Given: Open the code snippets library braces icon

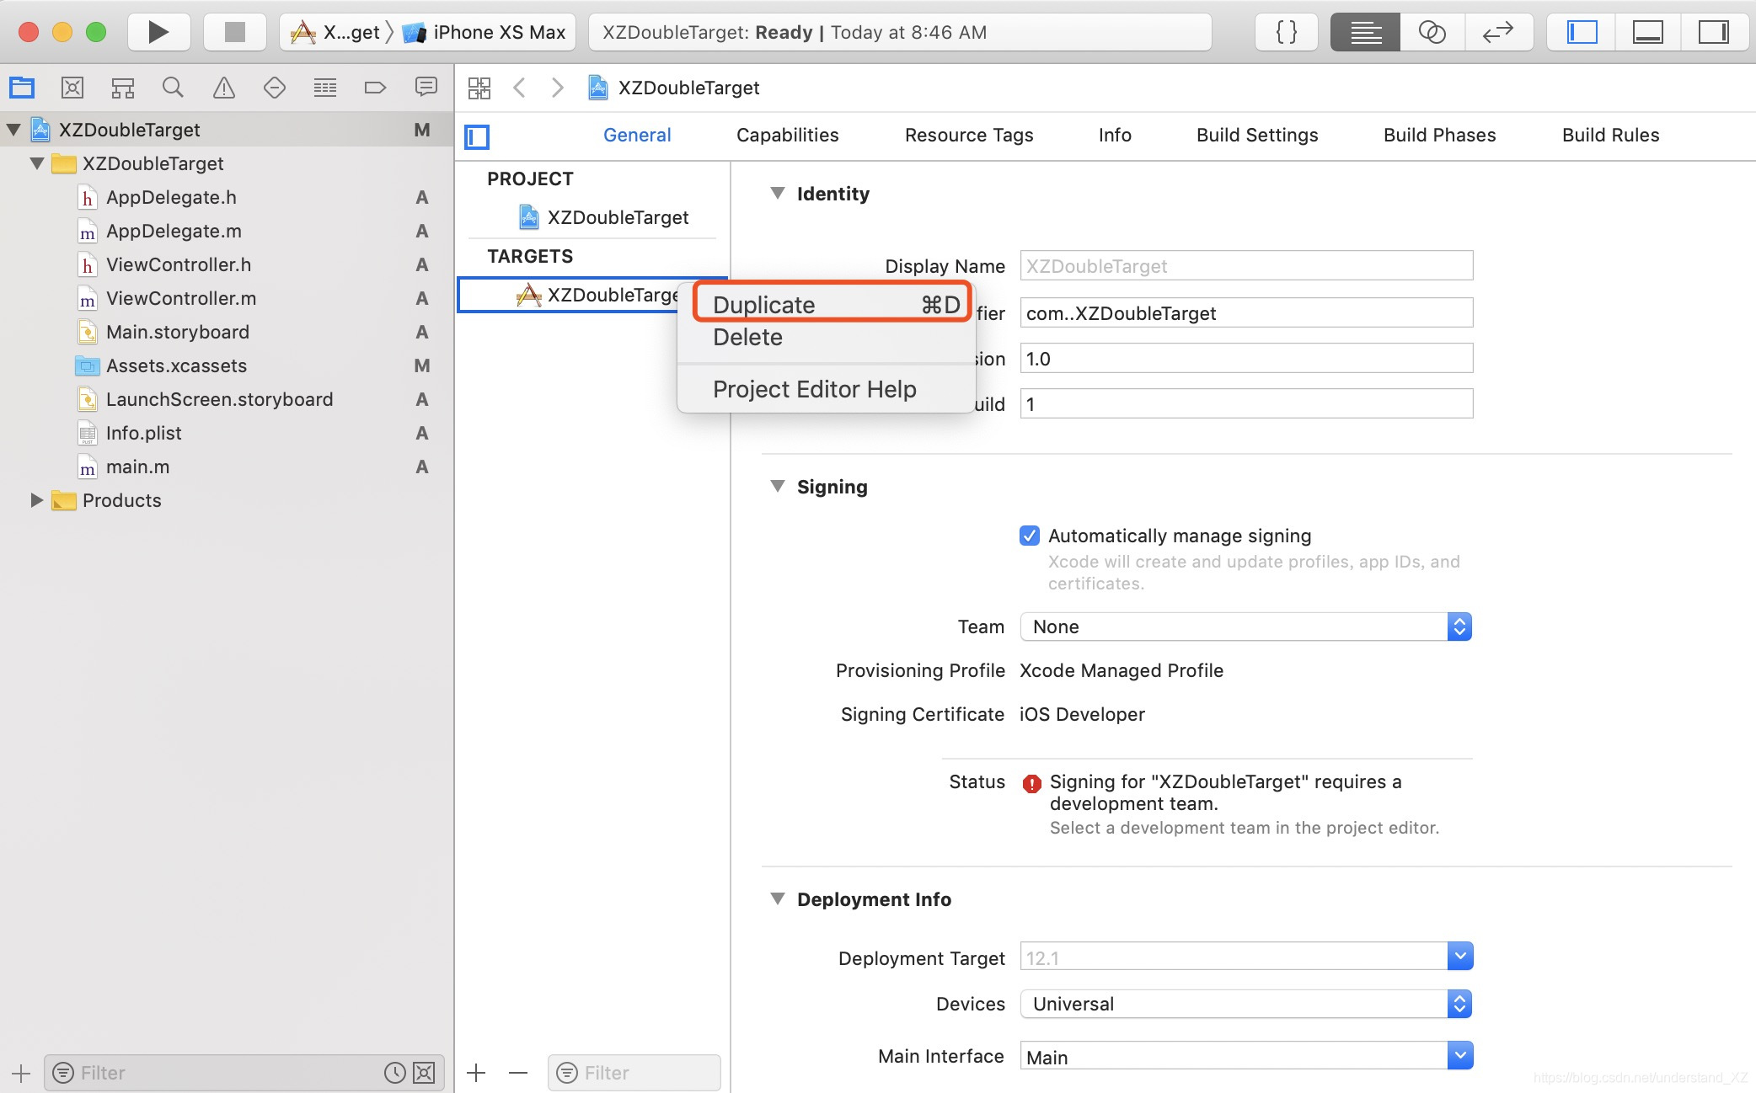Looking at the screenshot, I should [1286, 33].
